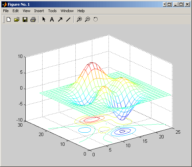Save the figure using the floppy icon
Viewport: 192px width, 167px height.
[x=25, y=20]
